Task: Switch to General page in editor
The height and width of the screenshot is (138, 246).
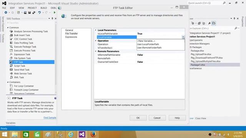Action: 69,30
